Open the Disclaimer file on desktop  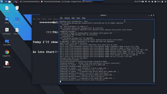click(x=7, y=9)
